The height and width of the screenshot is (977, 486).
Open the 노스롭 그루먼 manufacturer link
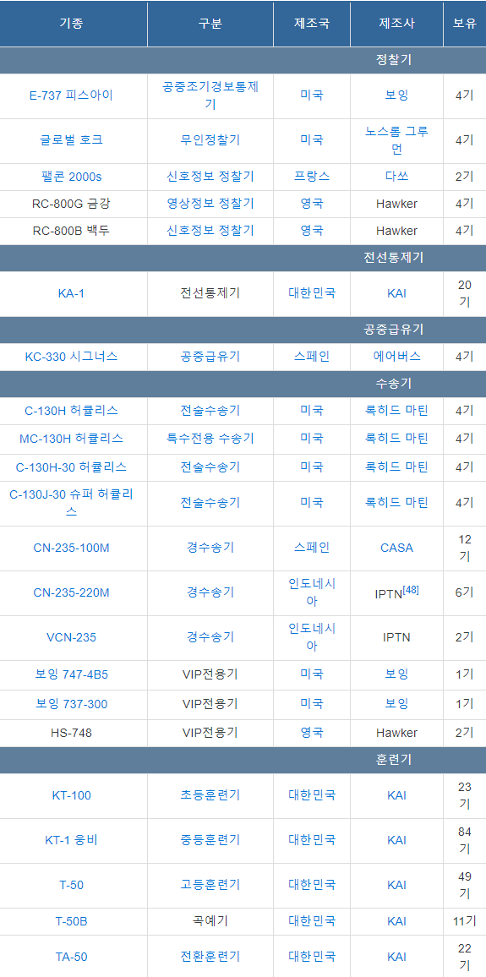pyautogui.click(x=397, y=140)
